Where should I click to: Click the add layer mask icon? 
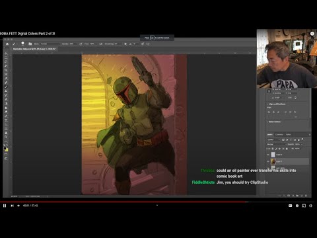tap(289, 196)
